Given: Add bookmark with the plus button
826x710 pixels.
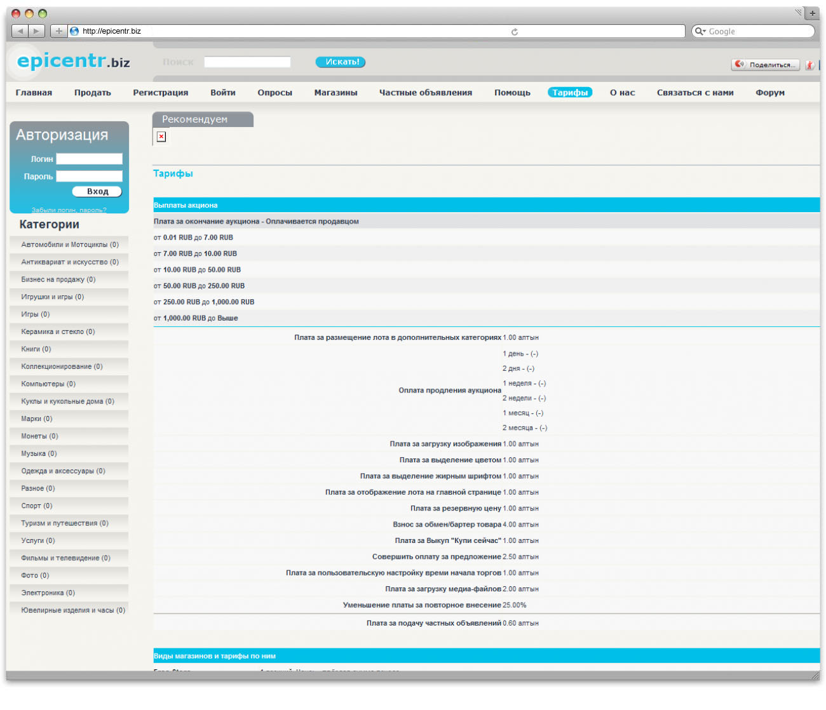Looking at the screenshot, I should pos(58,31).
